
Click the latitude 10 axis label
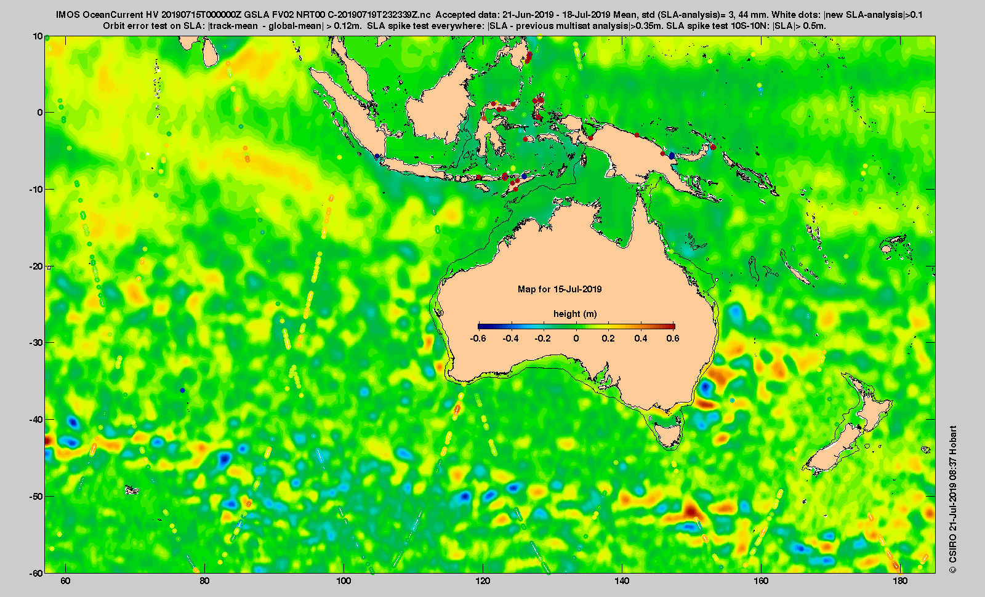38,36
